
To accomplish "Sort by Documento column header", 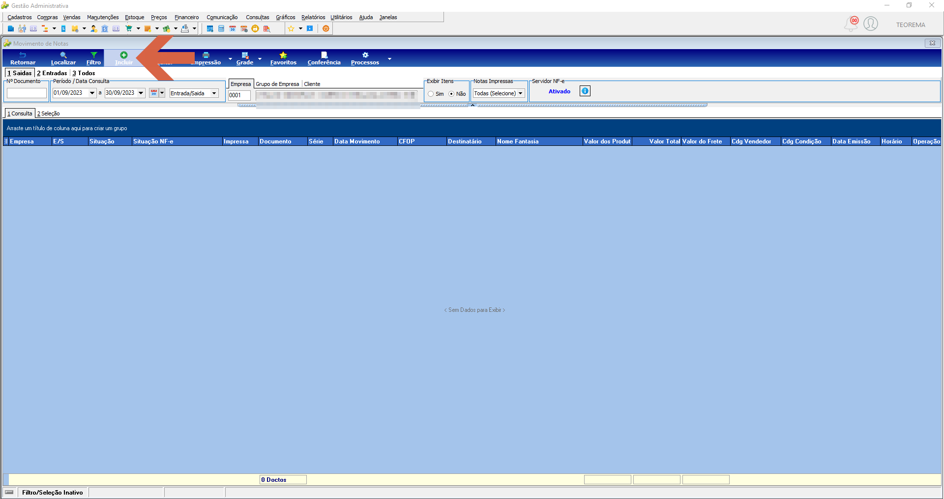I will 283,141.
